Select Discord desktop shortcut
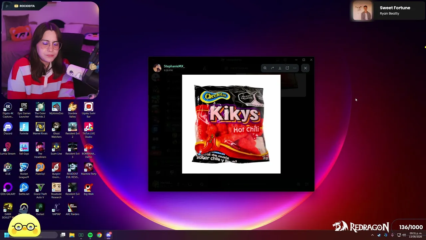426x240 pixels. click(x=8, y=129)
